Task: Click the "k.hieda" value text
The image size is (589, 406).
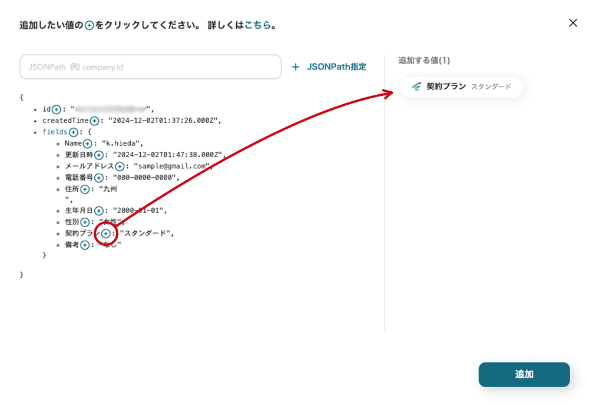Action: coord(122,144)
